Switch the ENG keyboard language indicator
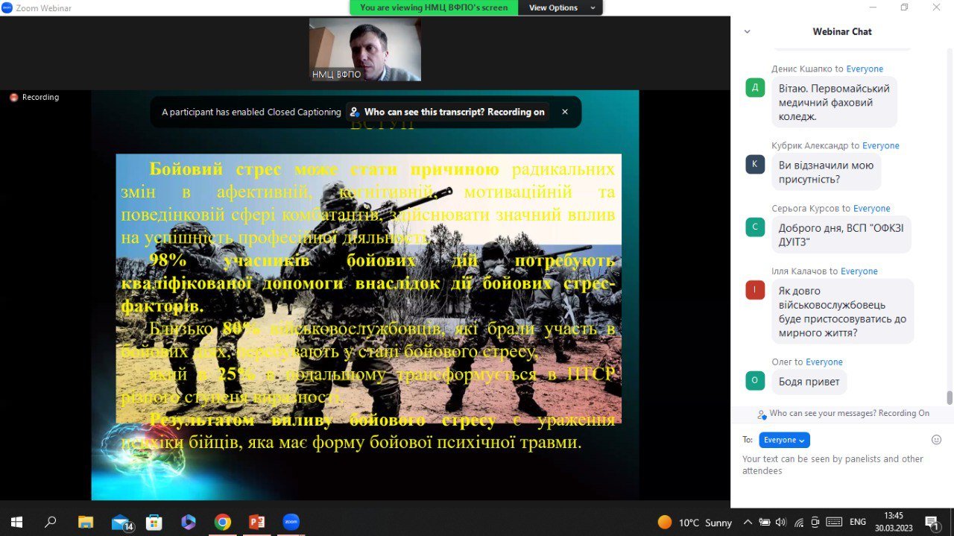This screenshot has height=536, width=954. 858,522
